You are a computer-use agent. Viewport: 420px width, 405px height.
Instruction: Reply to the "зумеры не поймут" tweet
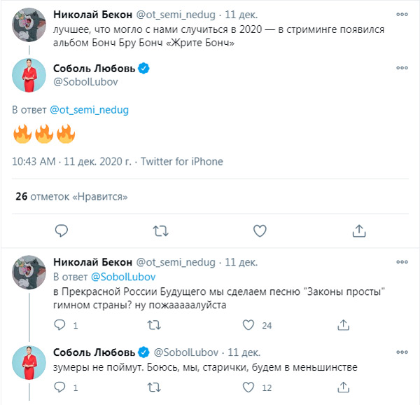62,387
